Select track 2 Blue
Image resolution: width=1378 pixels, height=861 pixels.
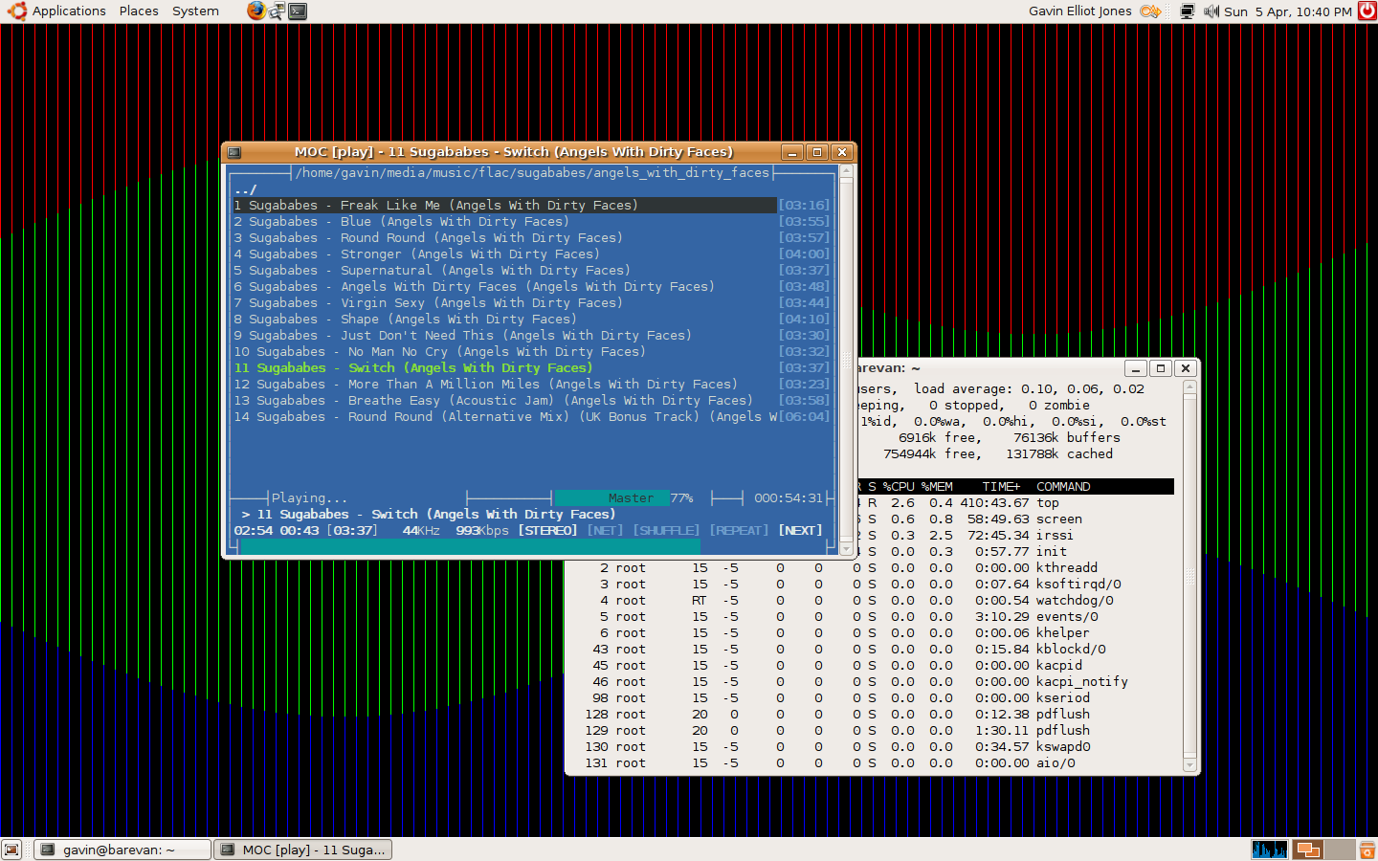(x=505, y=222)
